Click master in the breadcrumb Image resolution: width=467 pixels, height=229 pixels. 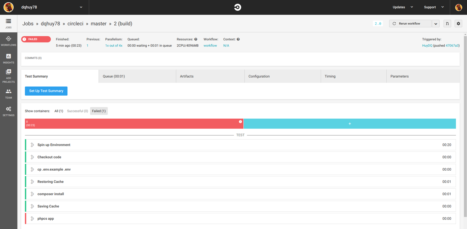pos(98,24)
